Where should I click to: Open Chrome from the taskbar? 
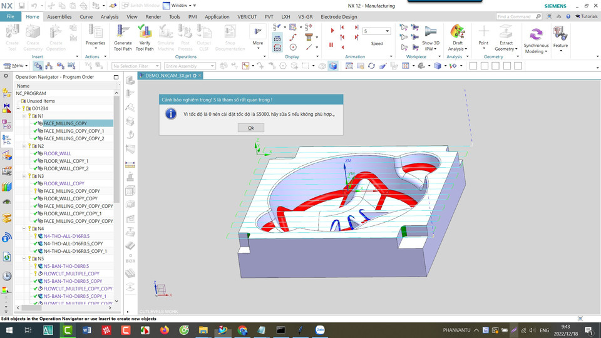(x=242, y=330)
